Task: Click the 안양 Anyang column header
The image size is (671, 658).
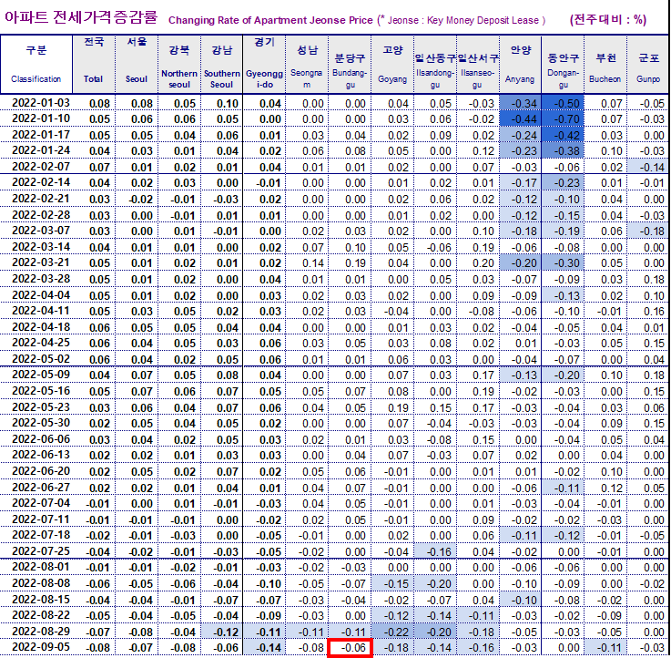Action: point(521,65)
